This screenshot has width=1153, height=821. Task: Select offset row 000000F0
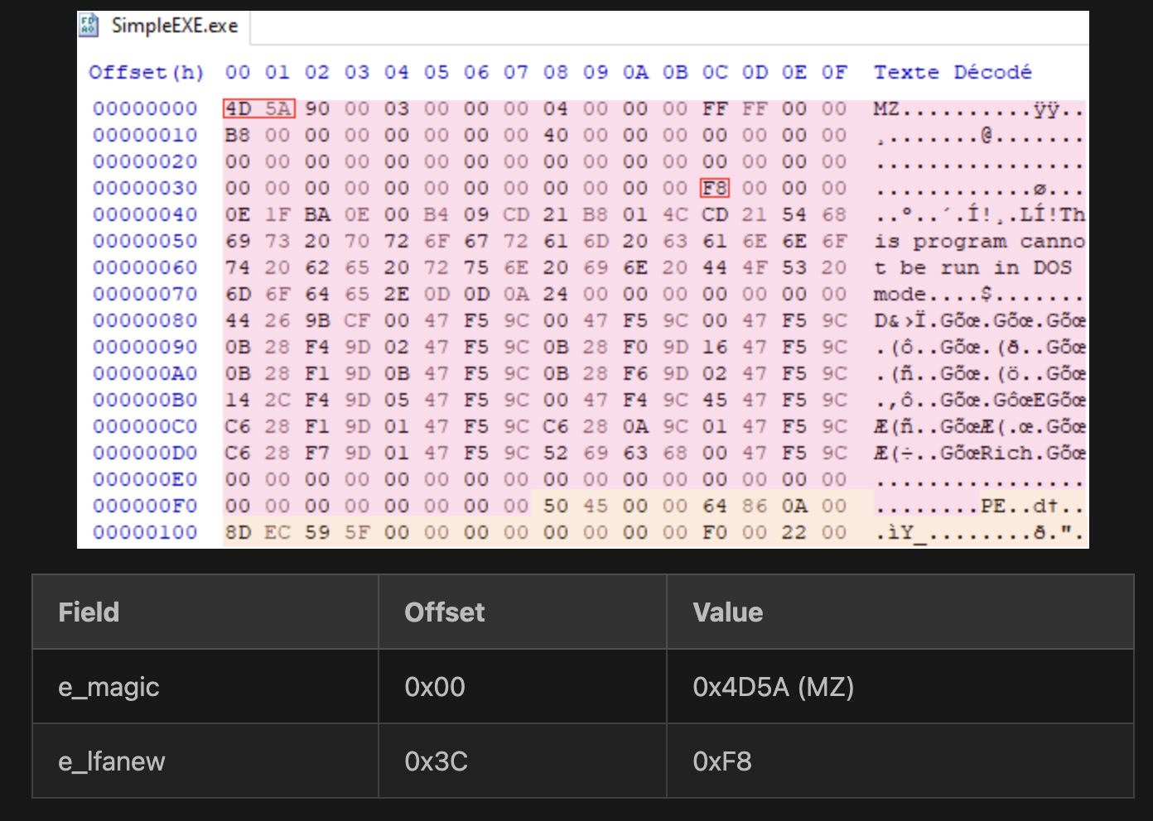tap(145, 507)
